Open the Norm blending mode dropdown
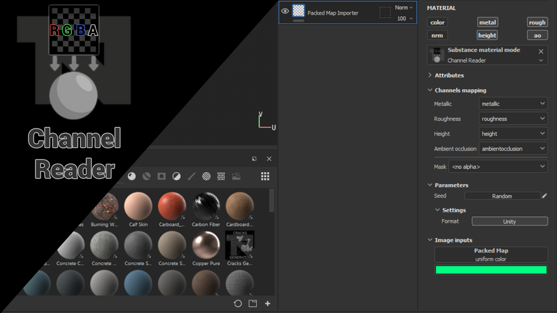This screenshot has width=557, height=313. coord(404,7)
